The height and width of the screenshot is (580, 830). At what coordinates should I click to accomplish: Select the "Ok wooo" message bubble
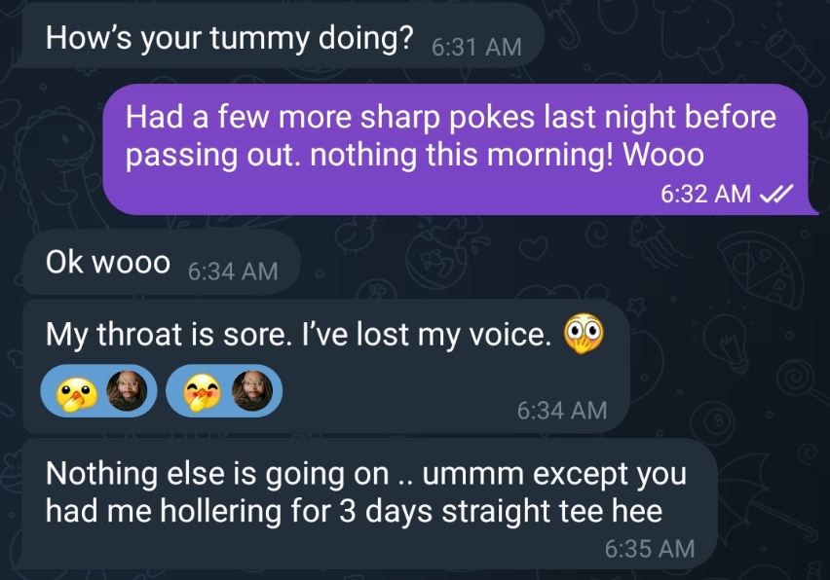tap(108, 262)
